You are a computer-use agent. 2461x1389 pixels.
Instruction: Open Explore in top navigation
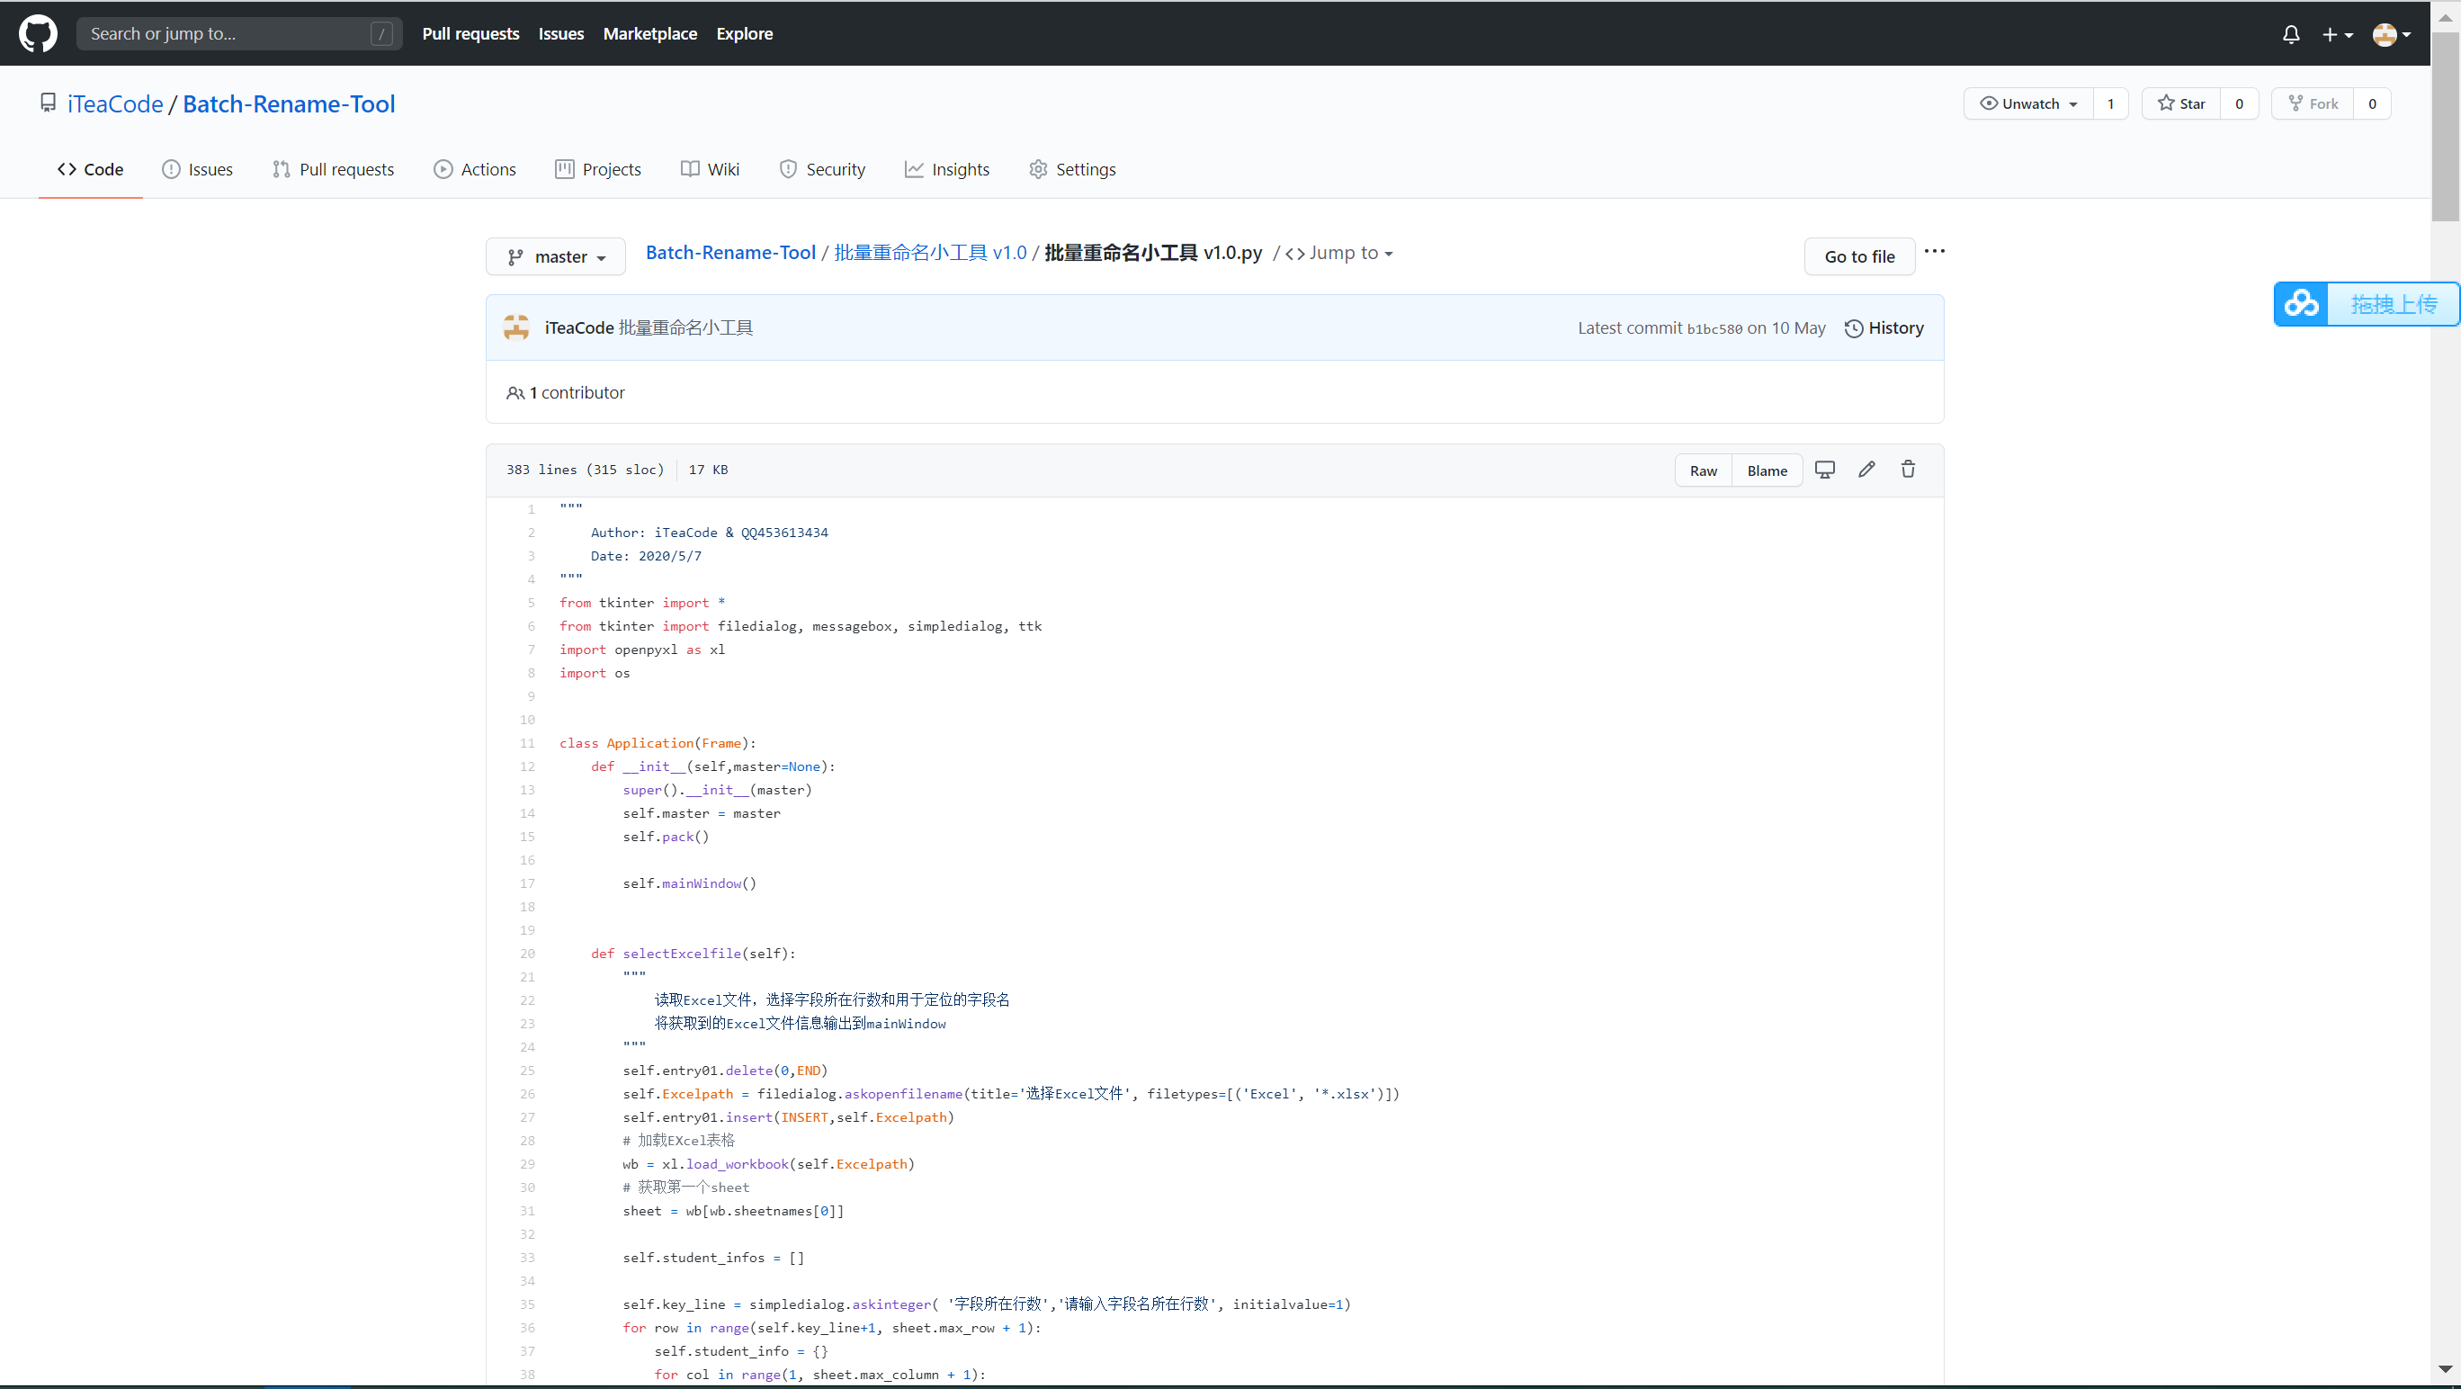744,33
